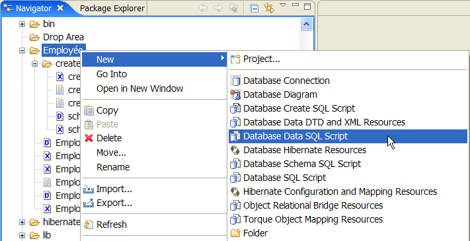Click the Export icon in context menu
Image resolution: width=470 pixels, height=241 pixels.
coord(89,203)
